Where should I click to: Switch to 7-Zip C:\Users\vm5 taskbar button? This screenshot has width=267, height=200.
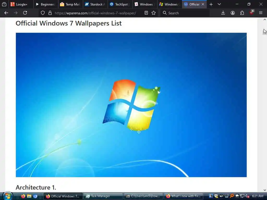pyautogui.click(x=143, y=196)
